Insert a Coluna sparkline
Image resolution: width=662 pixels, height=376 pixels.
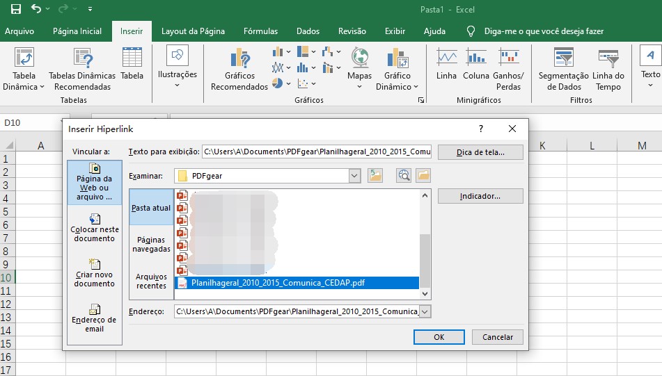(476, 64)
